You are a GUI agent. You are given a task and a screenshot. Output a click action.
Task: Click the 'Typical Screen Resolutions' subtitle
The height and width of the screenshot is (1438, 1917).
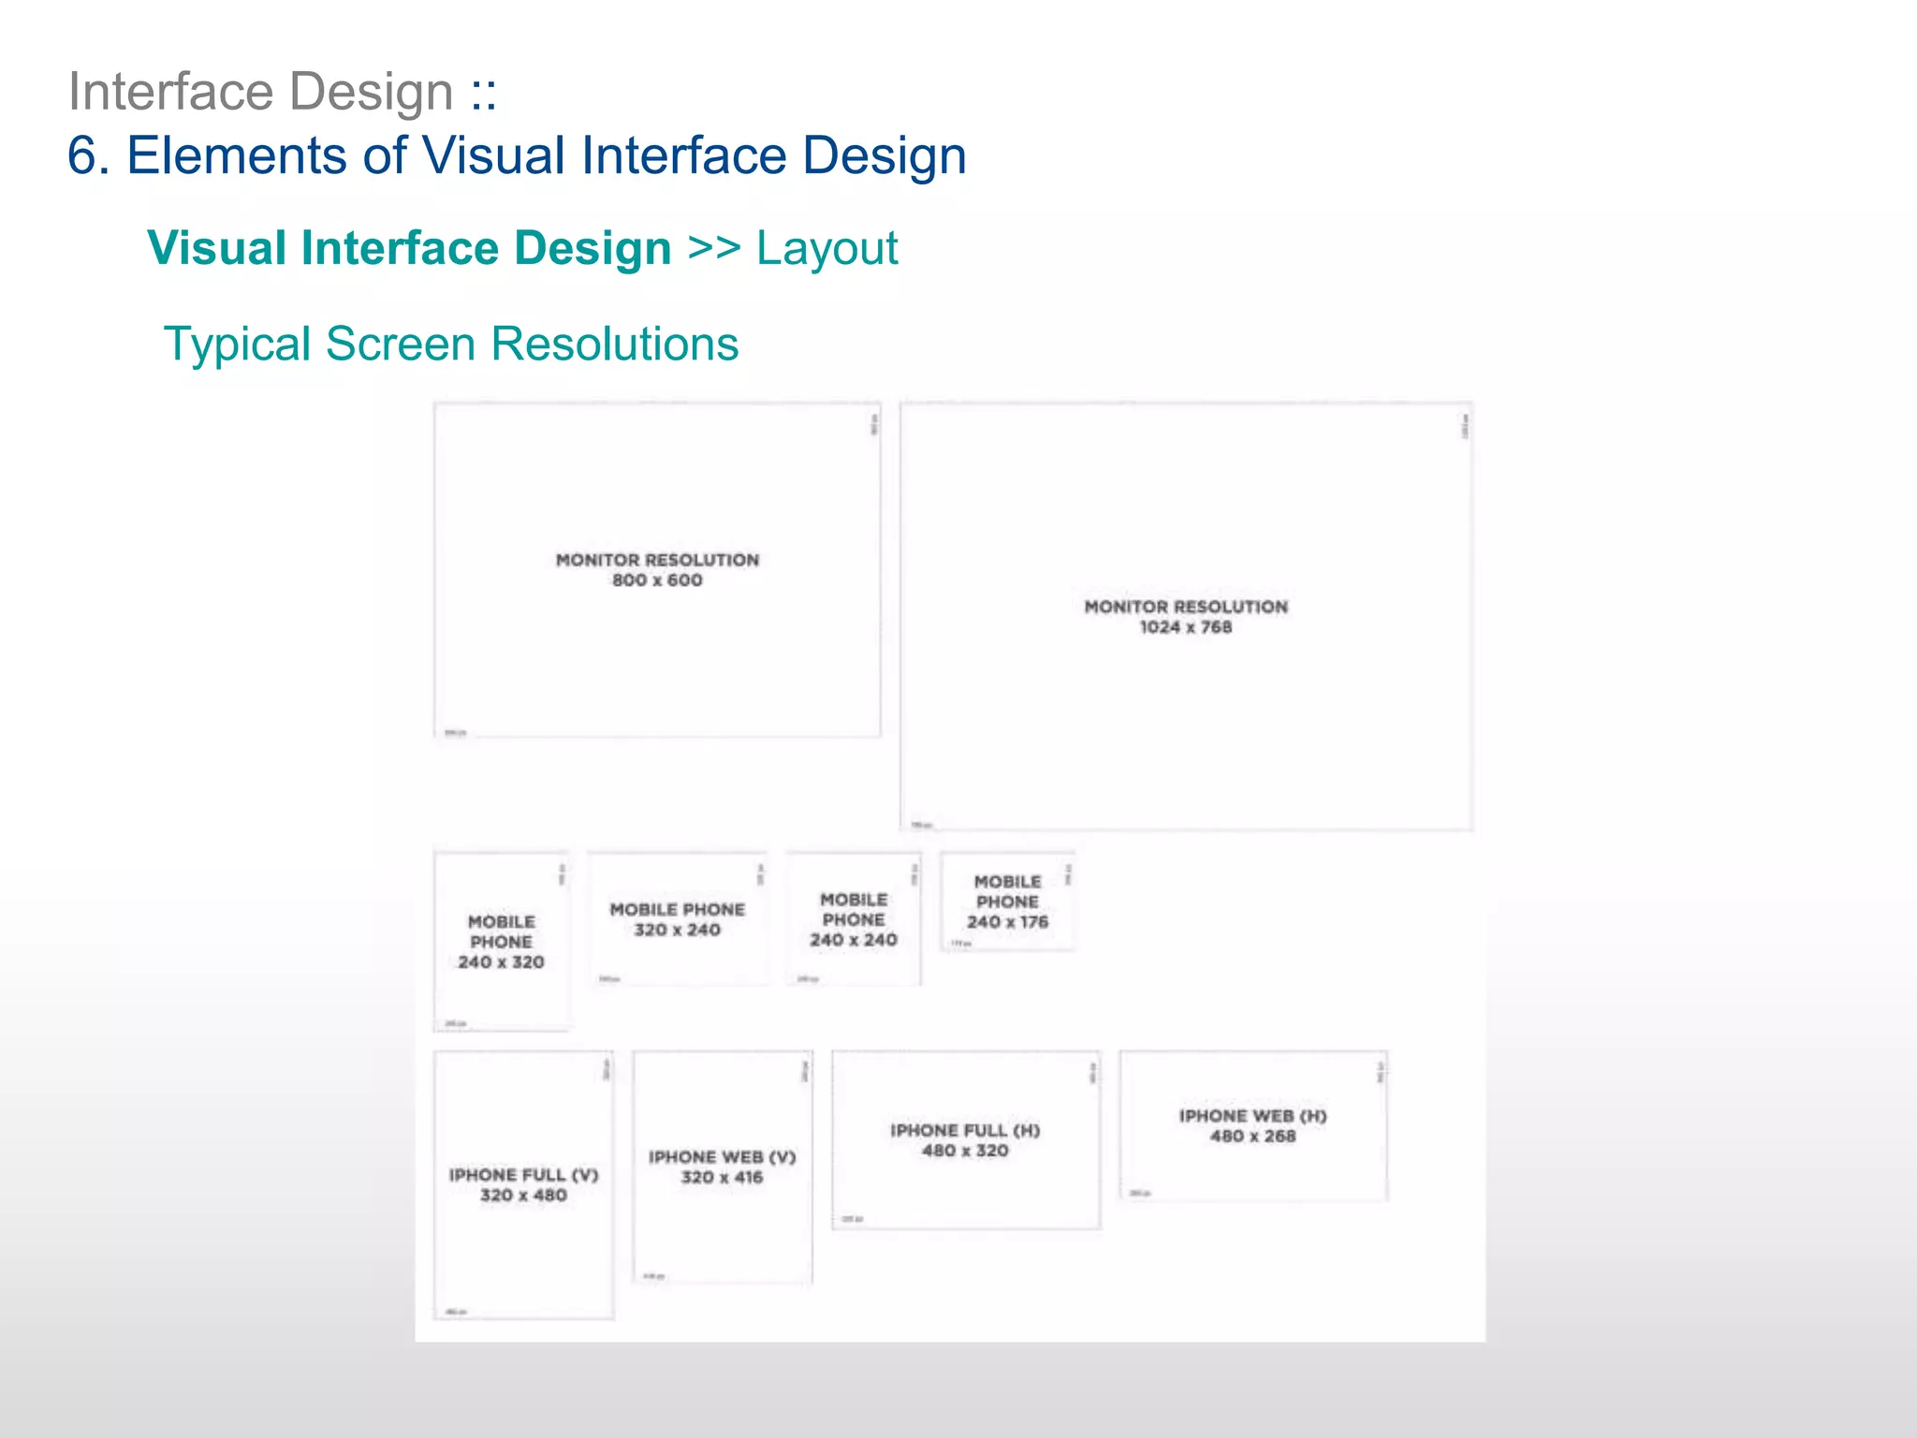(451, 344)
